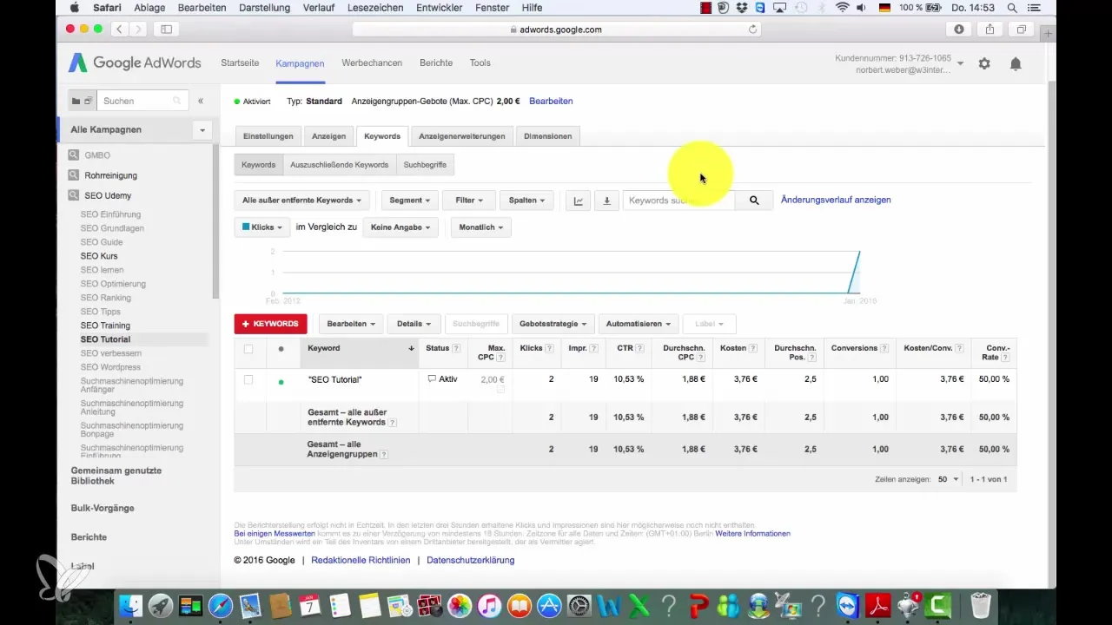Open a new Safari tab with plus
1112x625 pixels.
click(x=1047, y=33)
